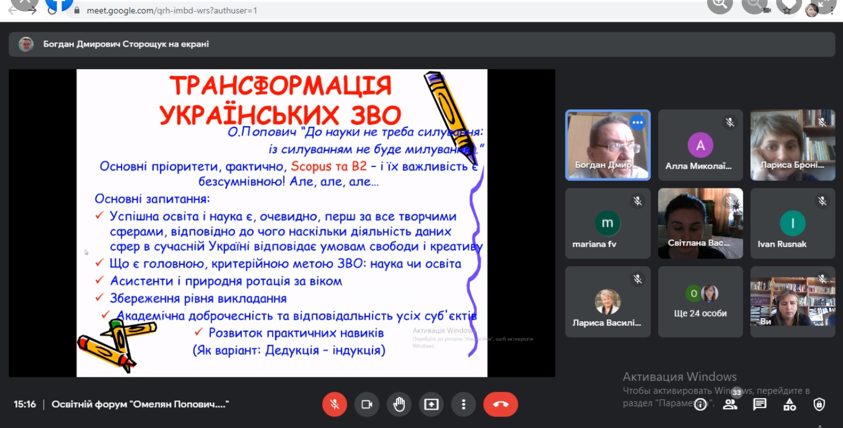Open the host controls shield icon

[x=819, y=404]
